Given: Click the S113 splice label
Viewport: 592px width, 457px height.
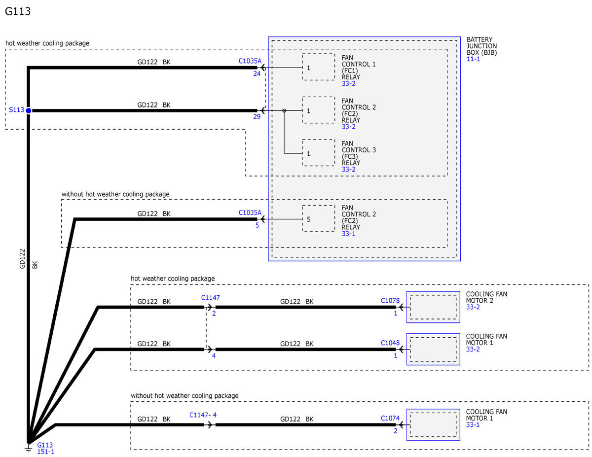Looking at the screenshot, I should [16, 110].
